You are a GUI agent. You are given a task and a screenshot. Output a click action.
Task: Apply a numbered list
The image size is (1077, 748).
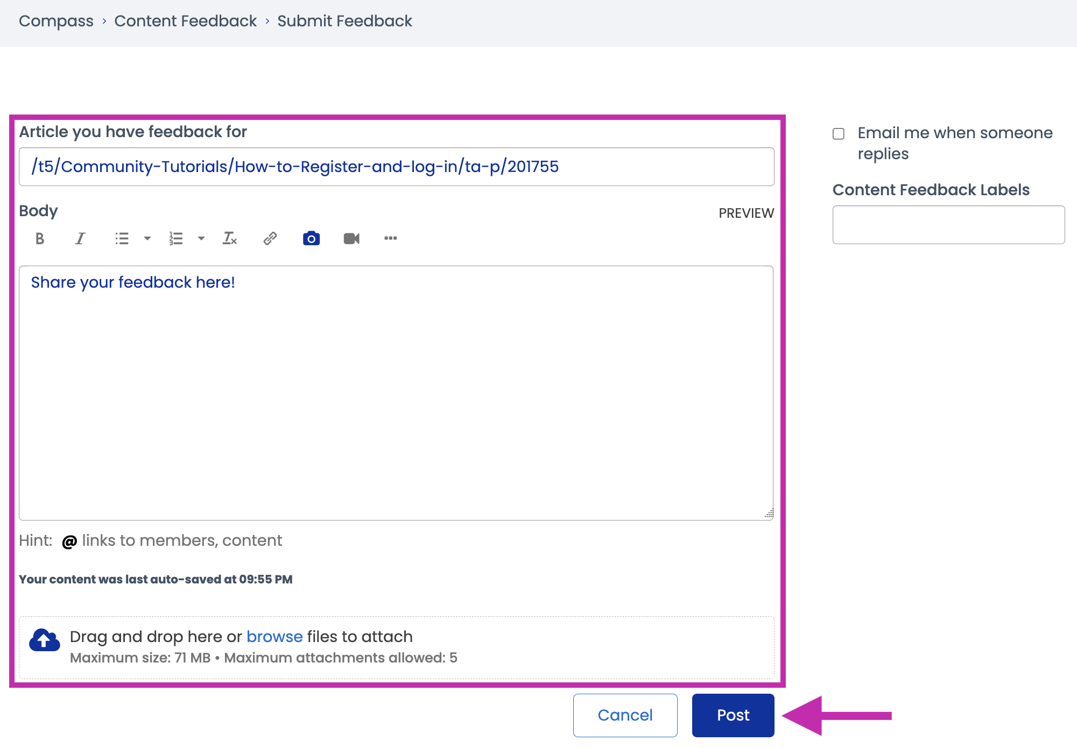coord(175,238)
